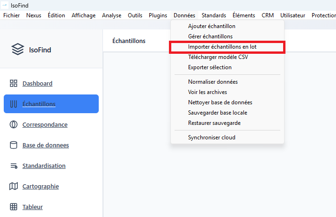Expand the Analyse menu
This screenshot has height=217, width=336.
(x=111, y=15)
